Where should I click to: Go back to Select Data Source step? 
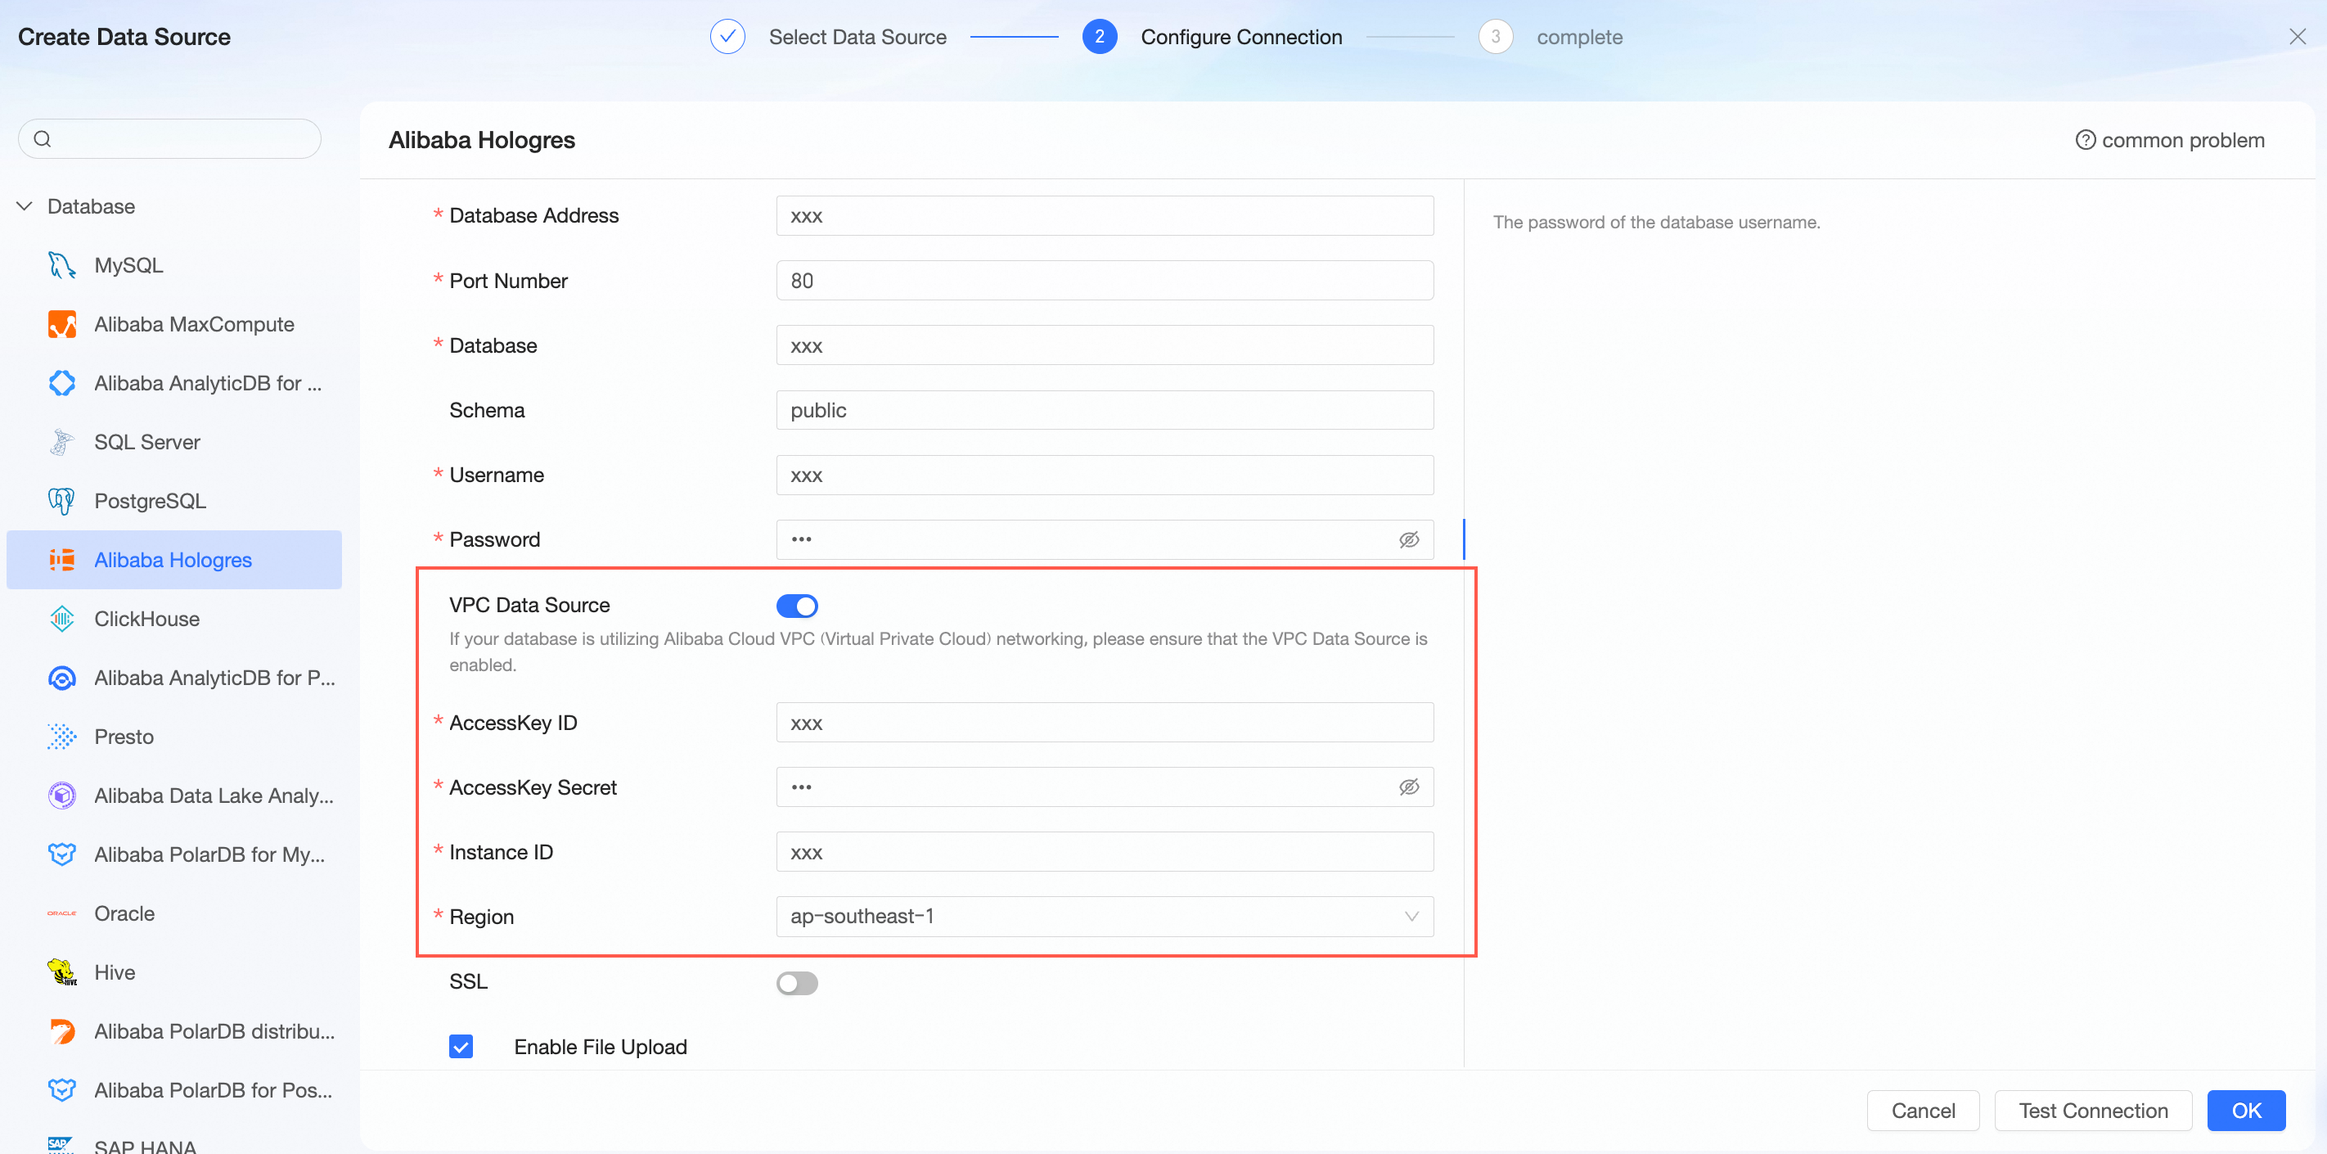coord(857,37)
